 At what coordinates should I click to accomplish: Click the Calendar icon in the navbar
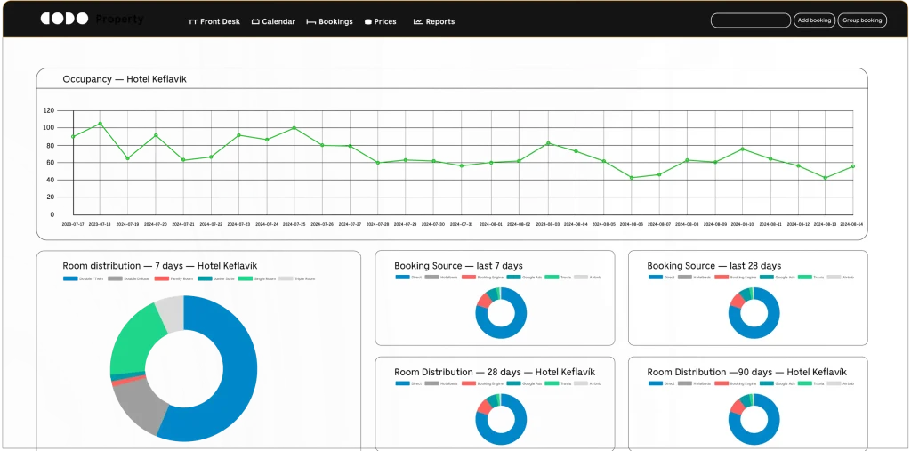[255, 22]
